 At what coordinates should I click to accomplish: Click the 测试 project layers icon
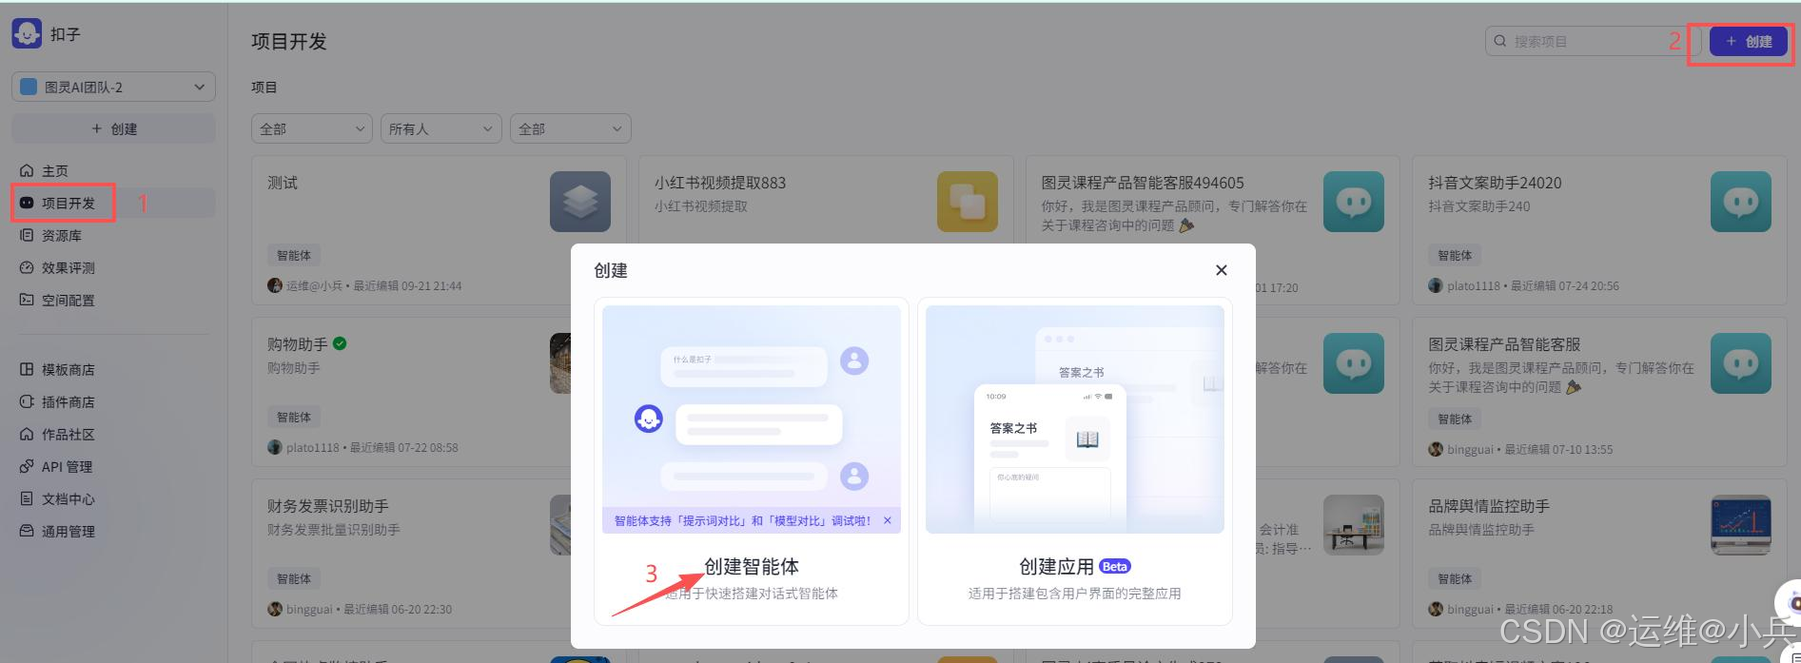(580, 202)
